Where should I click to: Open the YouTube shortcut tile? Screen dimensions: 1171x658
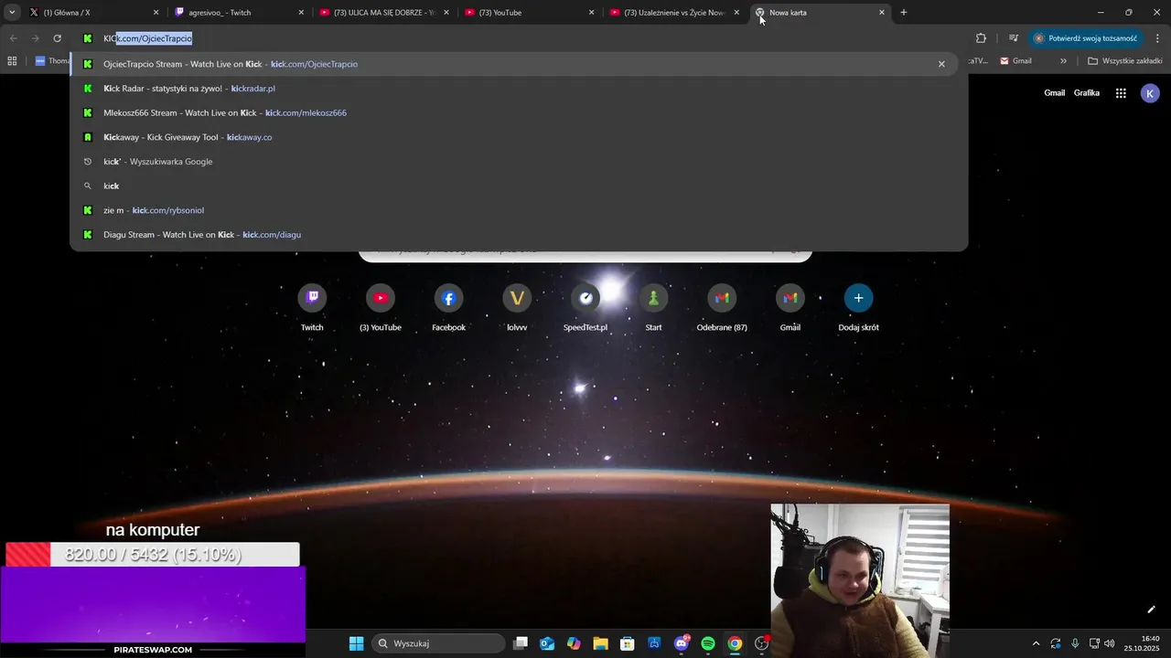381,298
